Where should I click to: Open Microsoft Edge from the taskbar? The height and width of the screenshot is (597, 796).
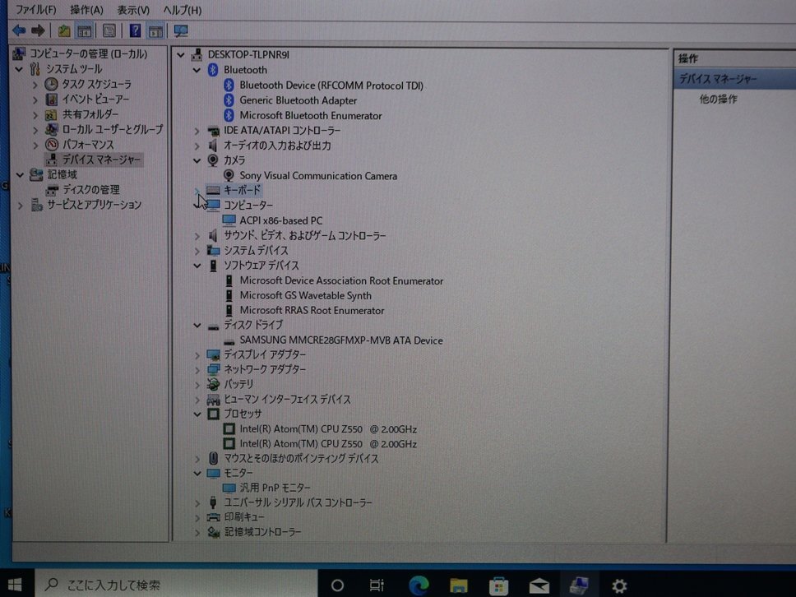tap(419, 585)
